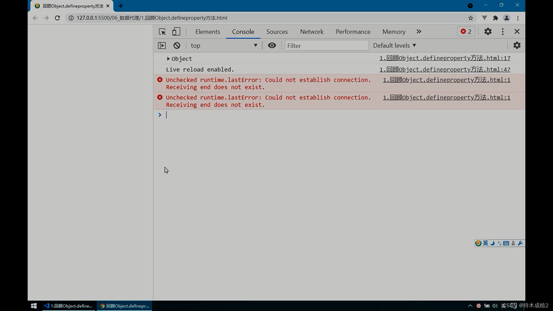Close the DevTools panel
The height and width of the screenshot is (311, 553).
pyautogui.click(x=517, y=31)
